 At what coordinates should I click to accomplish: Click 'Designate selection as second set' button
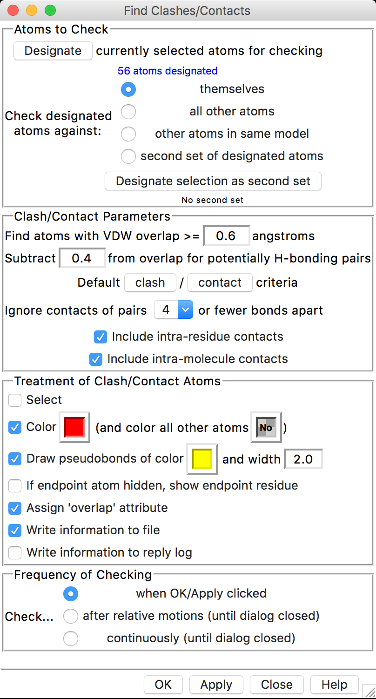(x=213, y=181)
